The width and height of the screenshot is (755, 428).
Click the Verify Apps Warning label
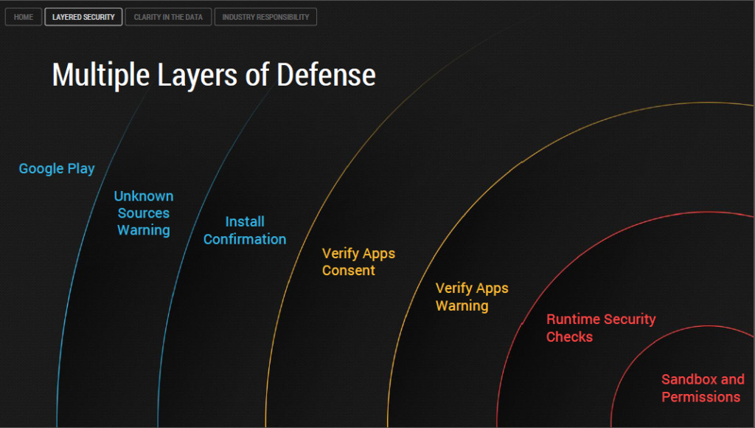pyautogui.click(x=472, y=297)
